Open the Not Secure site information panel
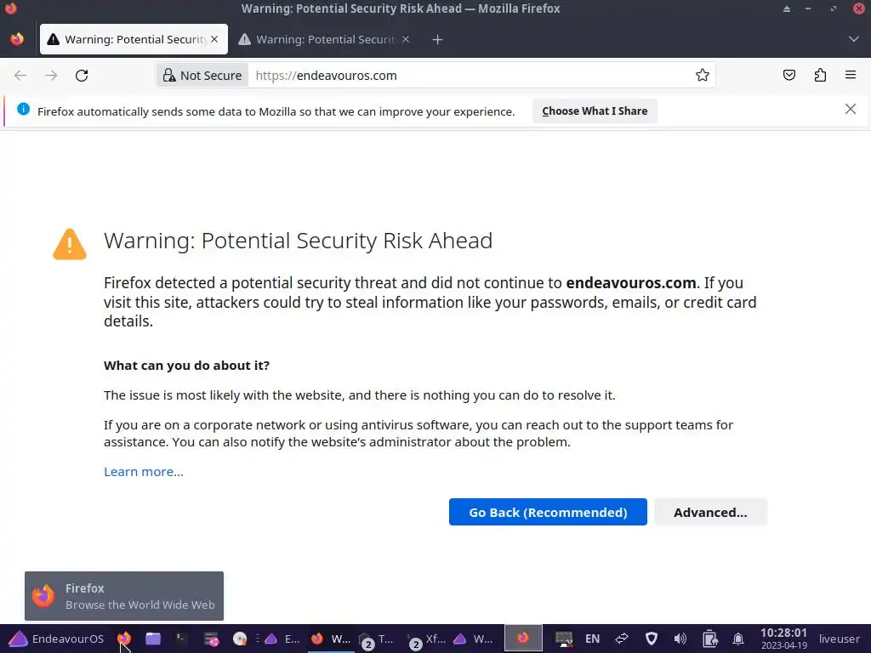 click(x=202, y=76)
